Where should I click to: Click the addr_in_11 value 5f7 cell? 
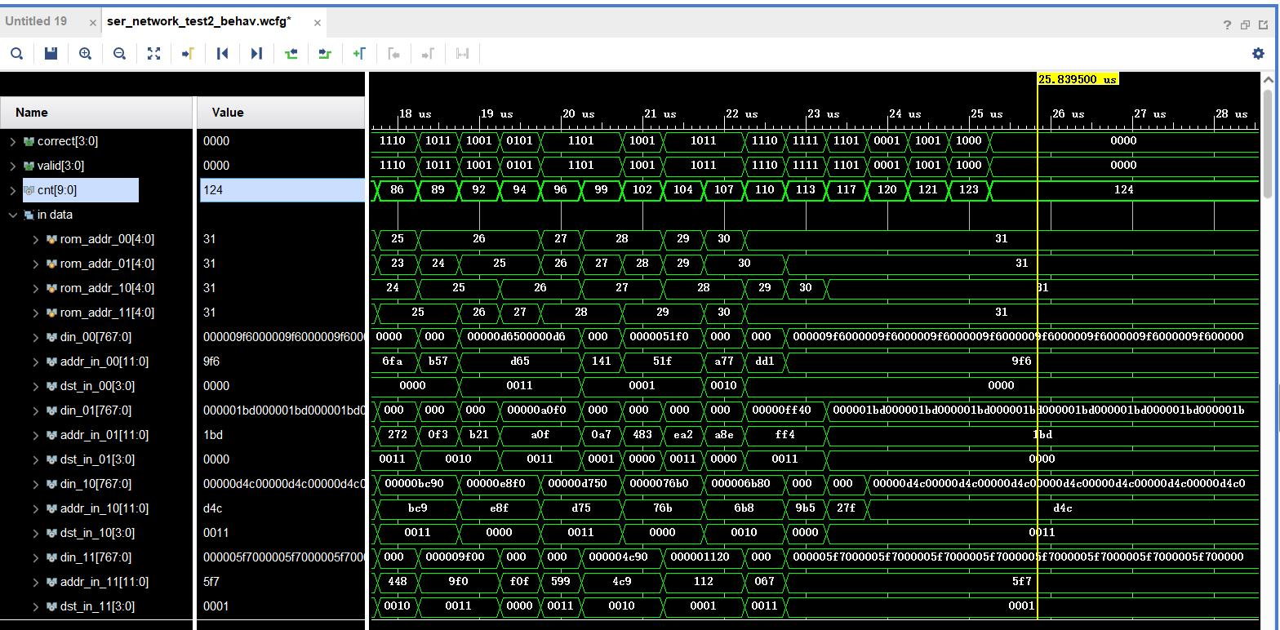pos(282,582)
